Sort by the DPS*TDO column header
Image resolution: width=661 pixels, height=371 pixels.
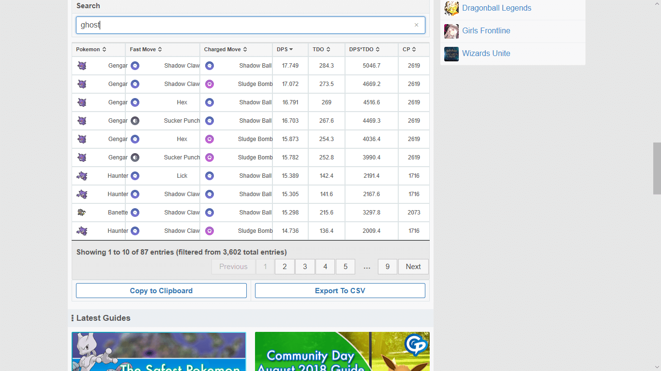372,49
